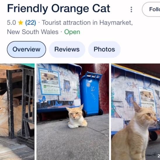
Task: Click the yellow rating star icon
Action: pyautogui.click(x=21, y=23)
